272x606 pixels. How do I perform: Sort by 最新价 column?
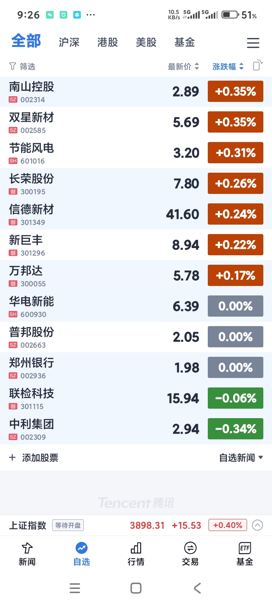point(183,67)
